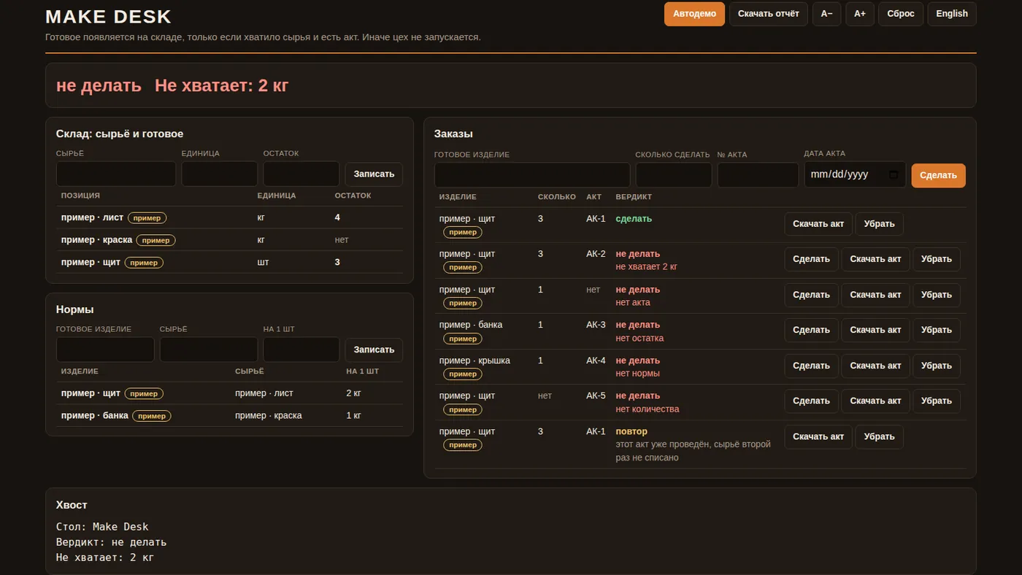Click Записать in the Склад panel

click(374, 174)
